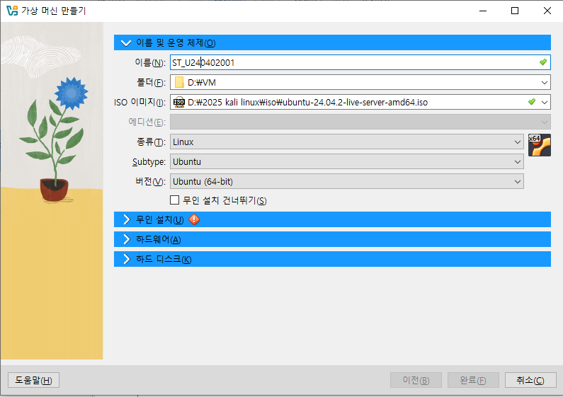The width and height of the screenshot is (563, 397).
Task: Open the ISO 이미지 dropdown arrow
Action: [545, 103]
